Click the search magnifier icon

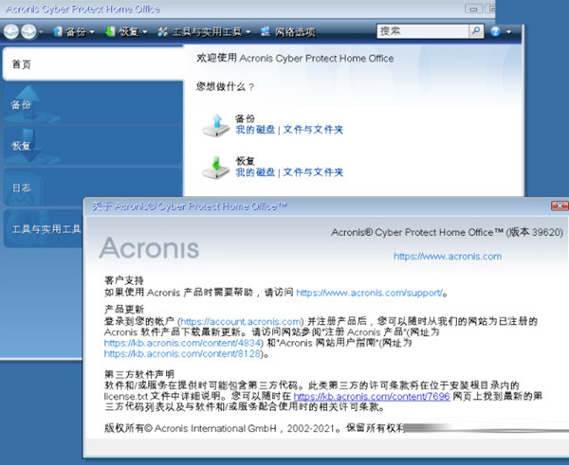(x=474, y=31)
